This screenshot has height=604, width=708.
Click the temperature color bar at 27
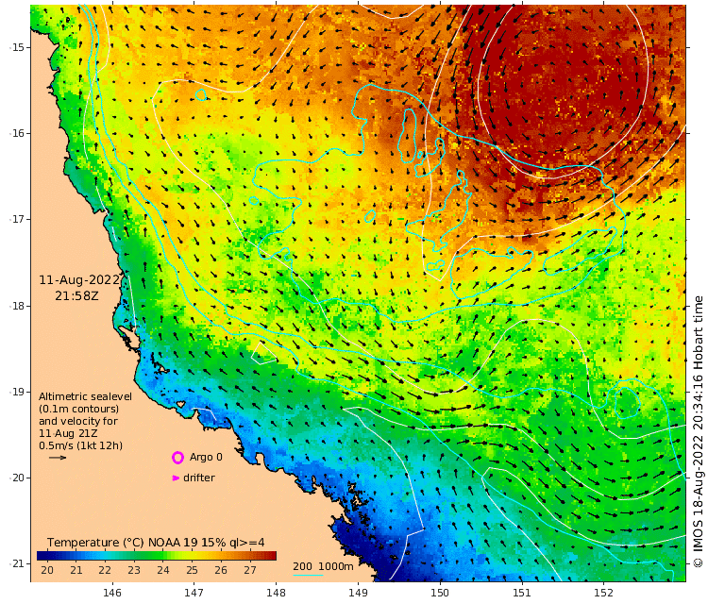[250, 555]
